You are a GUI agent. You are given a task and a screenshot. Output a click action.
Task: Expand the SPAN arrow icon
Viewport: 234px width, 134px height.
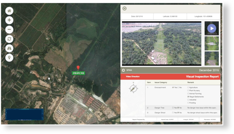[123, 70]
